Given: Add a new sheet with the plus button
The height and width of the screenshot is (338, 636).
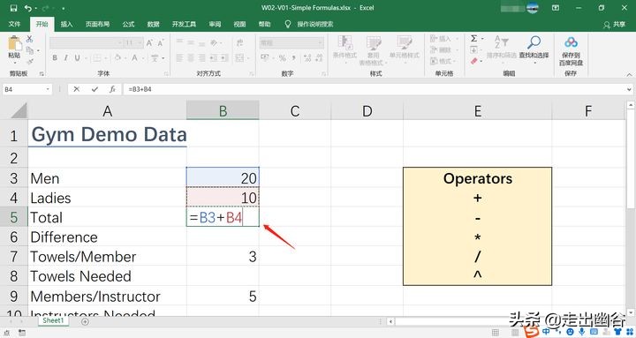Looking at the screenshot, I should point(85,321).
